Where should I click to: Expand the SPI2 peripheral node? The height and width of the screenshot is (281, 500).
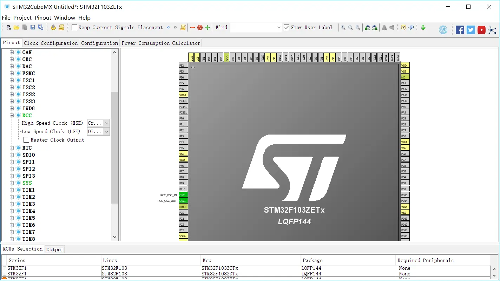coord(12,169)
